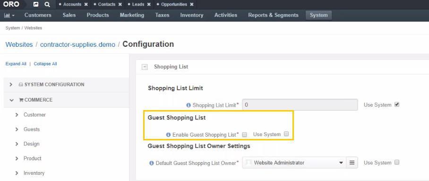Check Use System for Guest Shopping List

[286, 134]
